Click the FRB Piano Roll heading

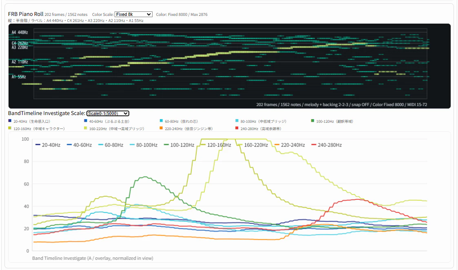[26, 14]
